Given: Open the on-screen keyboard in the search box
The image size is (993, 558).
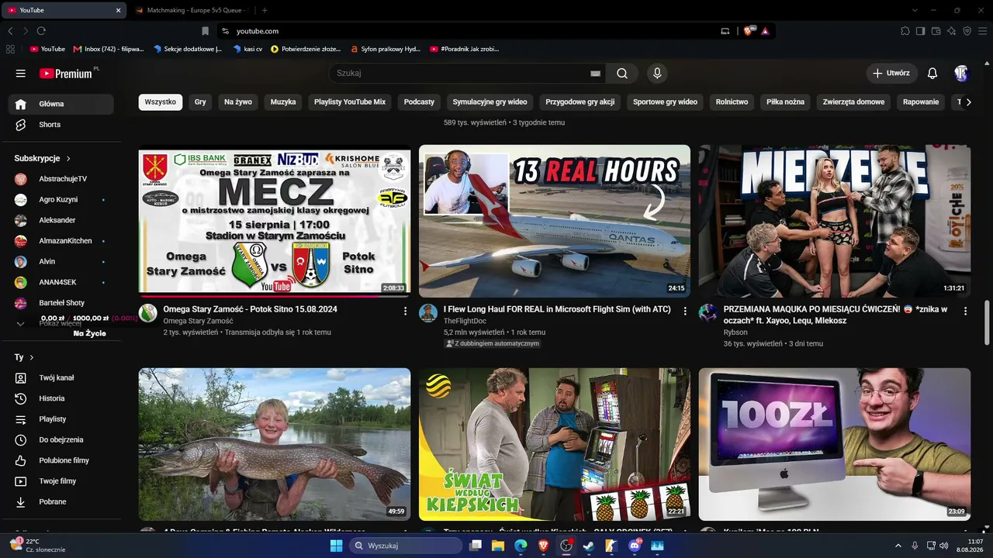Looking at the screenshot, I should click(595, 74).
